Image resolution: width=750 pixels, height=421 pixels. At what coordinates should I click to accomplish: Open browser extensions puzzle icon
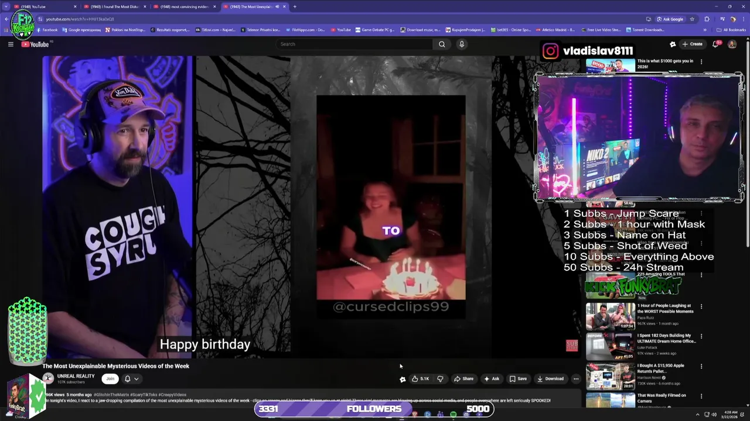707,19
